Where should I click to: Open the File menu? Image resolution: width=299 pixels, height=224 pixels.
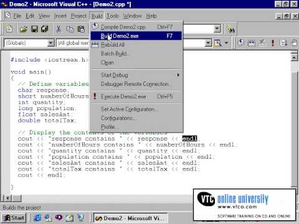[17, 16]
